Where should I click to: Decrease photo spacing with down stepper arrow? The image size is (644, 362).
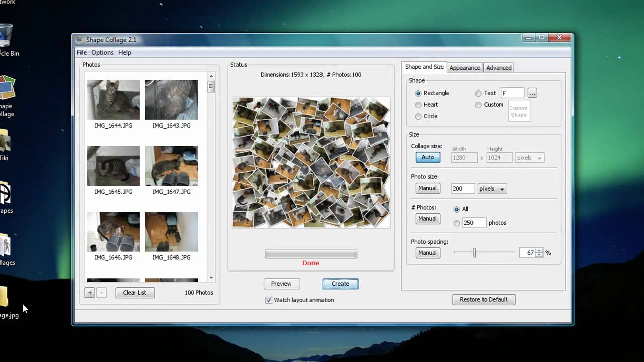539,255
